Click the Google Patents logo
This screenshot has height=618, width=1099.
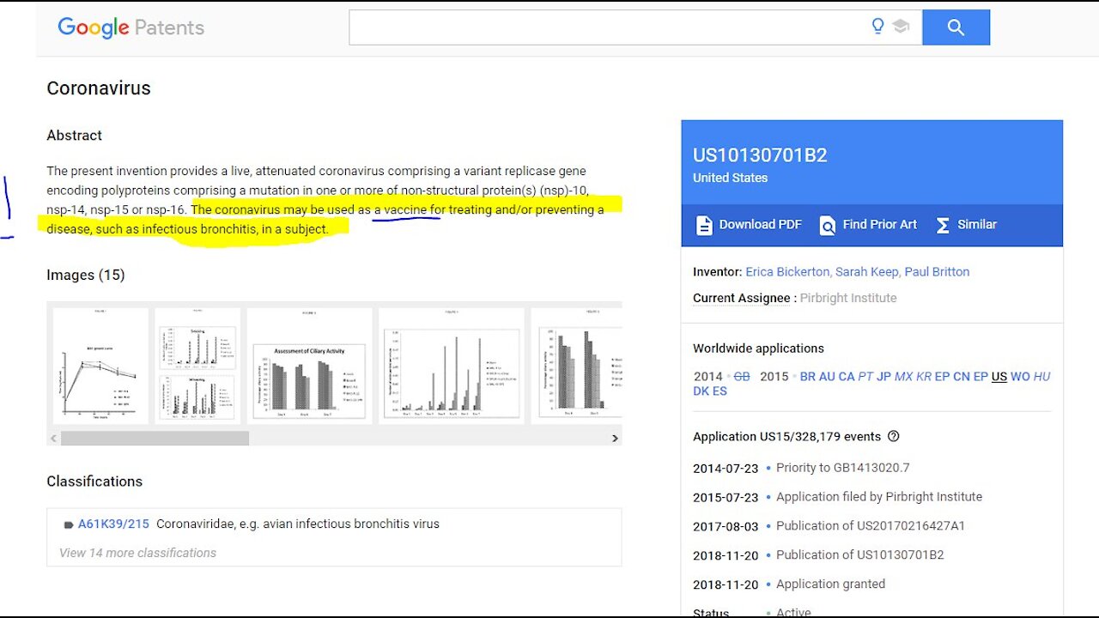[131, 27]
